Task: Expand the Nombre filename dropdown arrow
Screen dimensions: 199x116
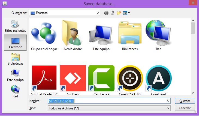Action: (168, 101)
